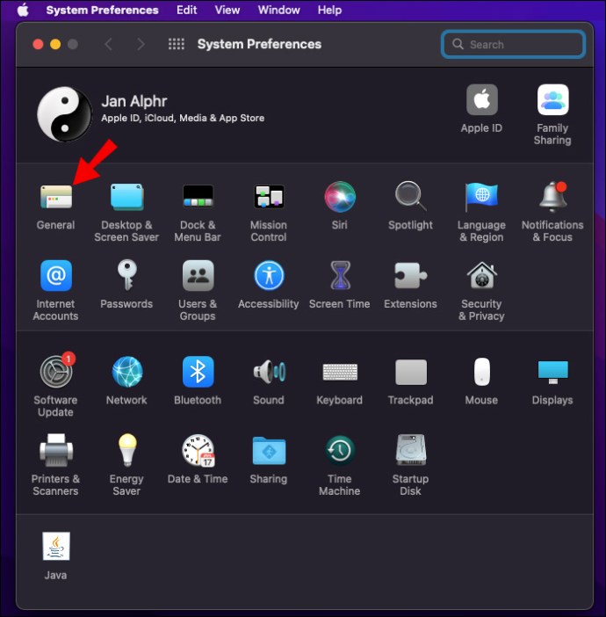Open Accessibility preferences
Viewport: 606px width, 617px height.
click(x=269, y=275)
